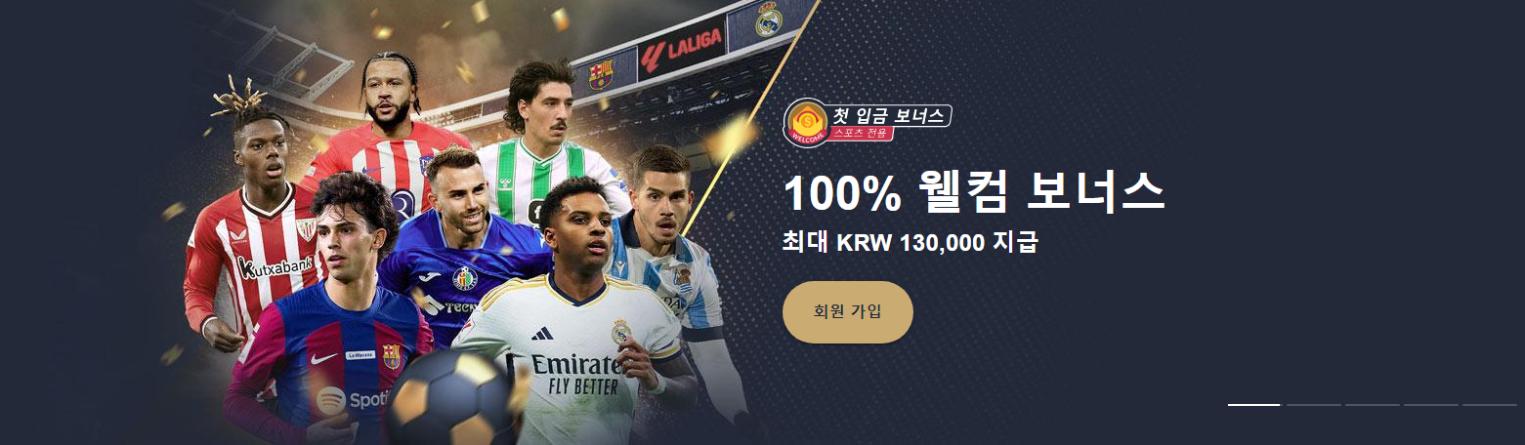Click the Emirates Fly Better shirt logo
This screenshot has width=1525, height=445.
pyautogui.click(x=576, y=375)
